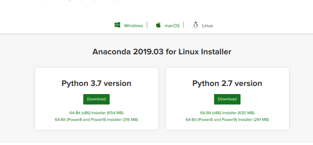The height and width of the screenshot is (145, 313).
Task: Click the Linux penguin icon
Action: click(195, 25)
